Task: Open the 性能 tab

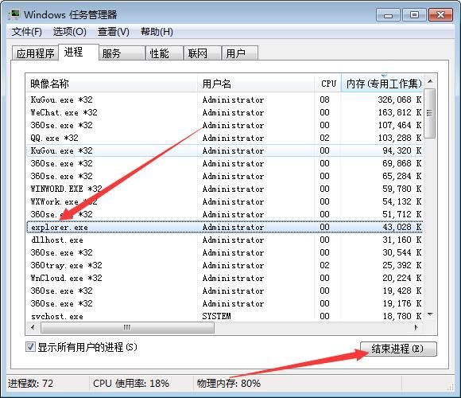Action: pyautogui.click(x=164, y=53)
